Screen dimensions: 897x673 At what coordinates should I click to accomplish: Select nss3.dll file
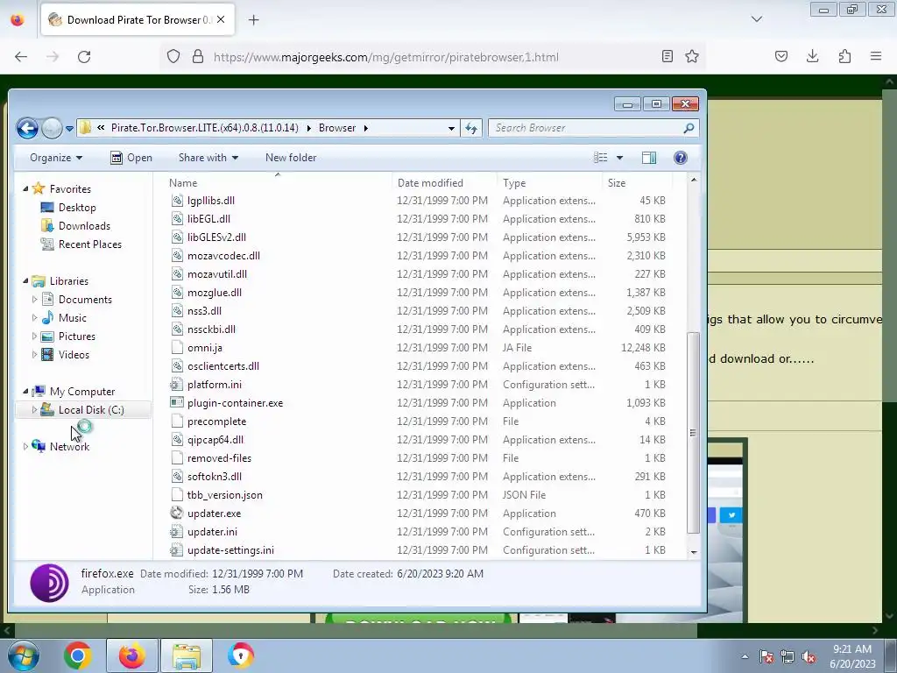coord(204,311)
